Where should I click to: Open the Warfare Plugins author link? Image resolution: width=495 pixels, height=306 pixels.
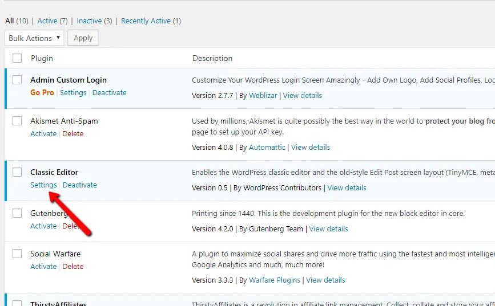click(x=275, y=280)
